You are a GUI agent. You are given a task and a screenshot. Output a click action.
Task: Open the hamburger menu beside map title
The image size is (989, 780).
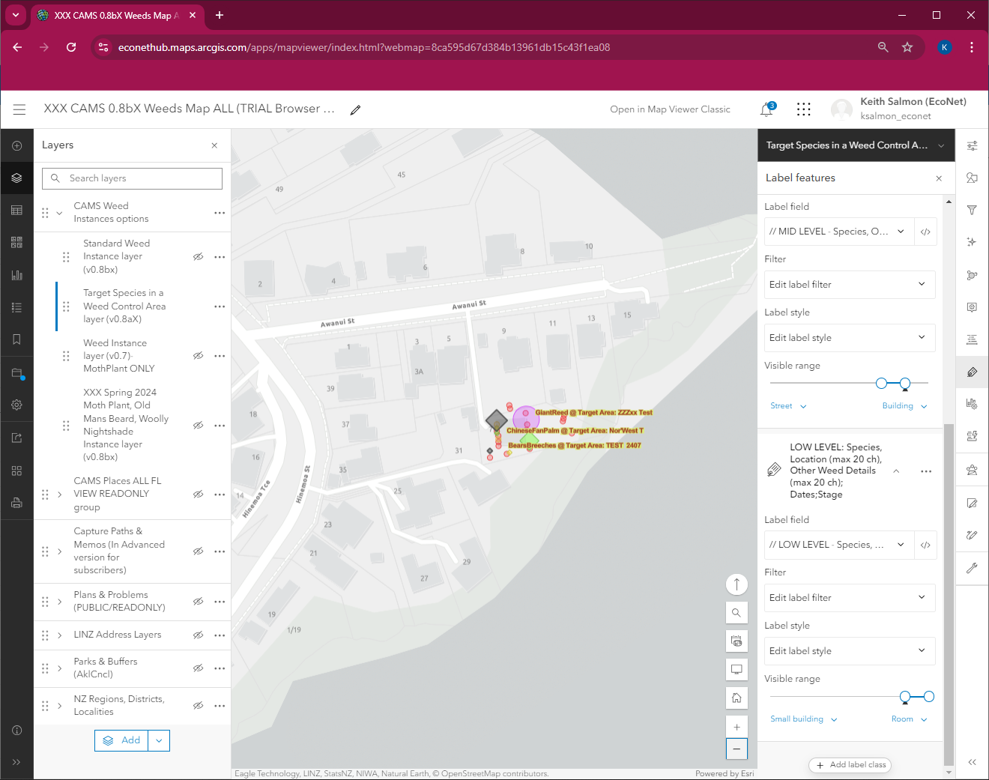click(x=19, y=109)
